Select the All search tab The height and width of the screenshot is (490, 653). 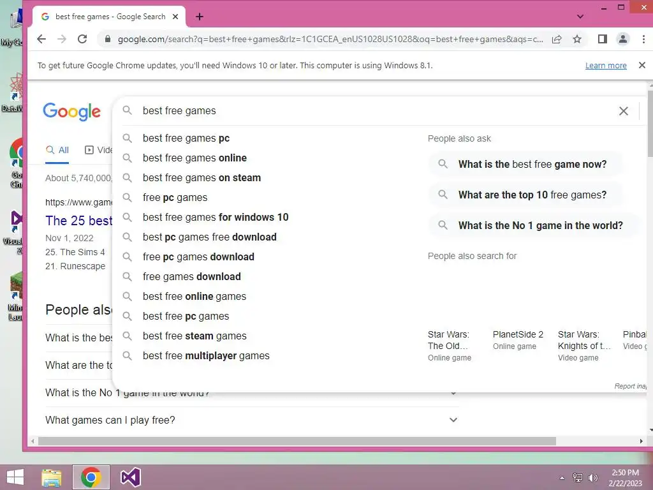coord(57,150)
